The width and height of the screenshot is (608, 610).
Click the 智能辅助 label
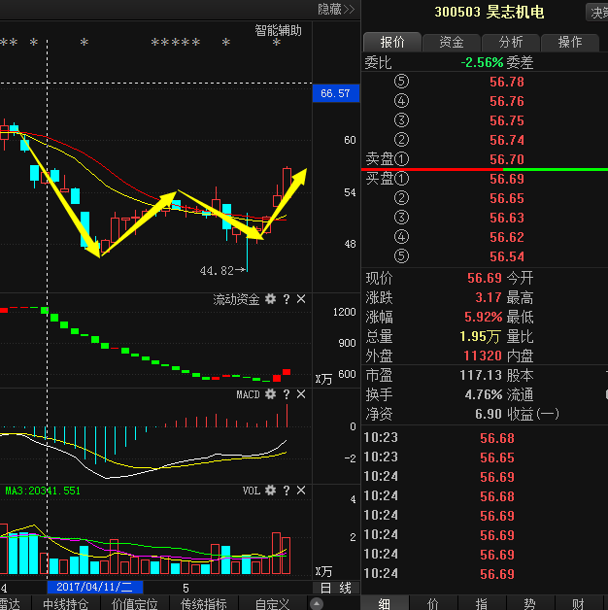tap(278, 30)
